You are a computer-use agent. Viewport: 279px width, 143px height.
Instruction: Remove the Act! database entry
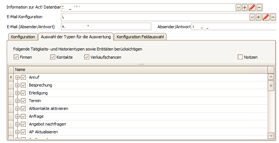tap(259, 7)
